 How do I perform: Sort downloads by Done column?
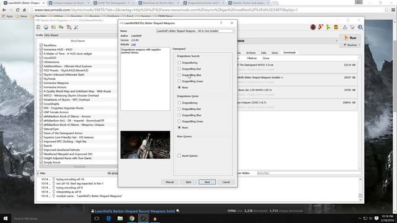[x=266, y=58]
